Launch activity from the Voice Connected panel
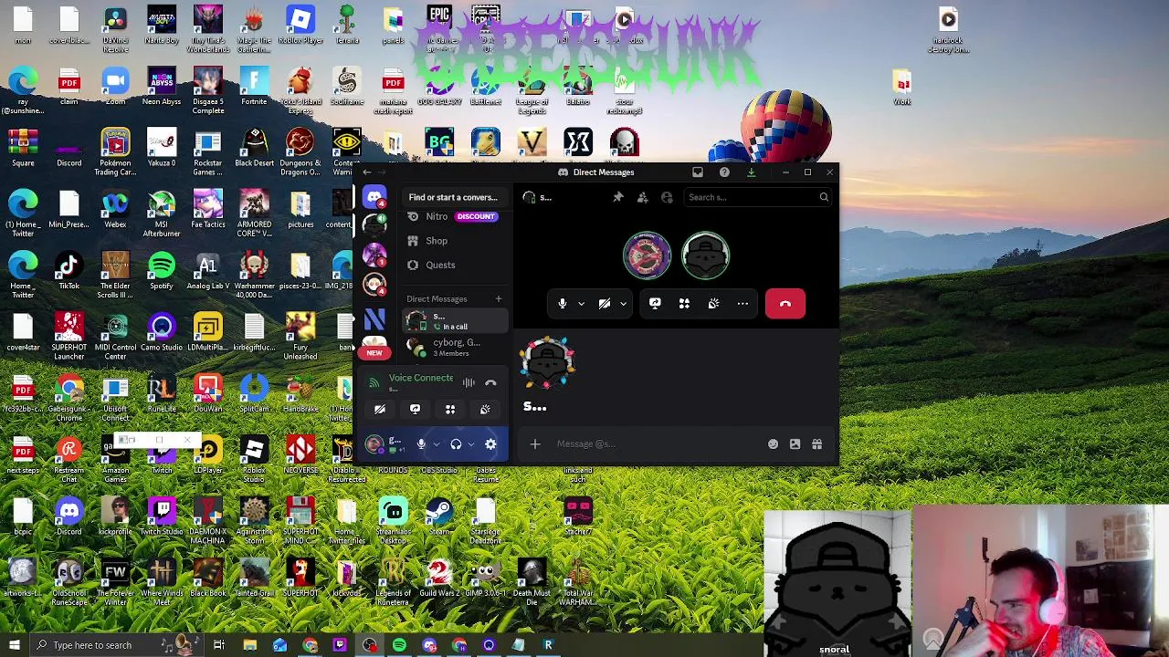The height and width of the screenshot is (657, 1169). click(450, 410)
